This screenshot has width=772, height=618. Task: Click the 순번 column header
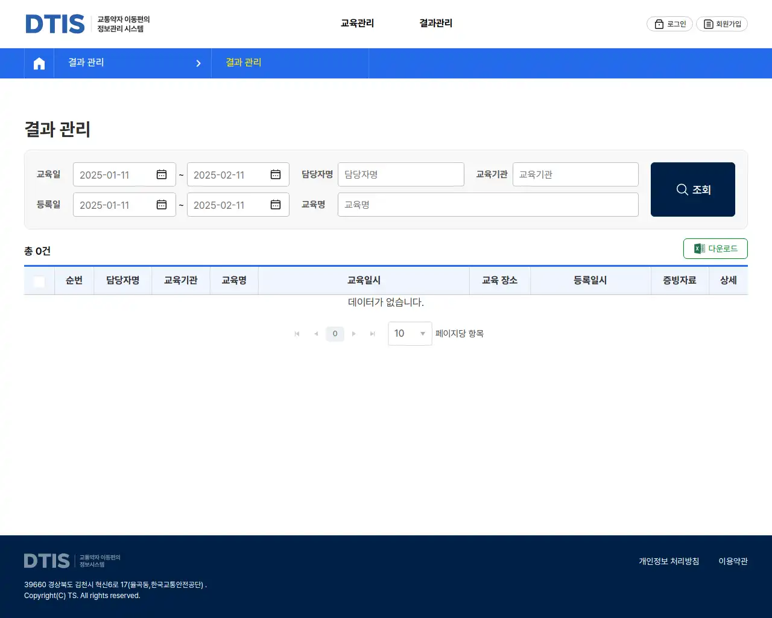point(74,281)
